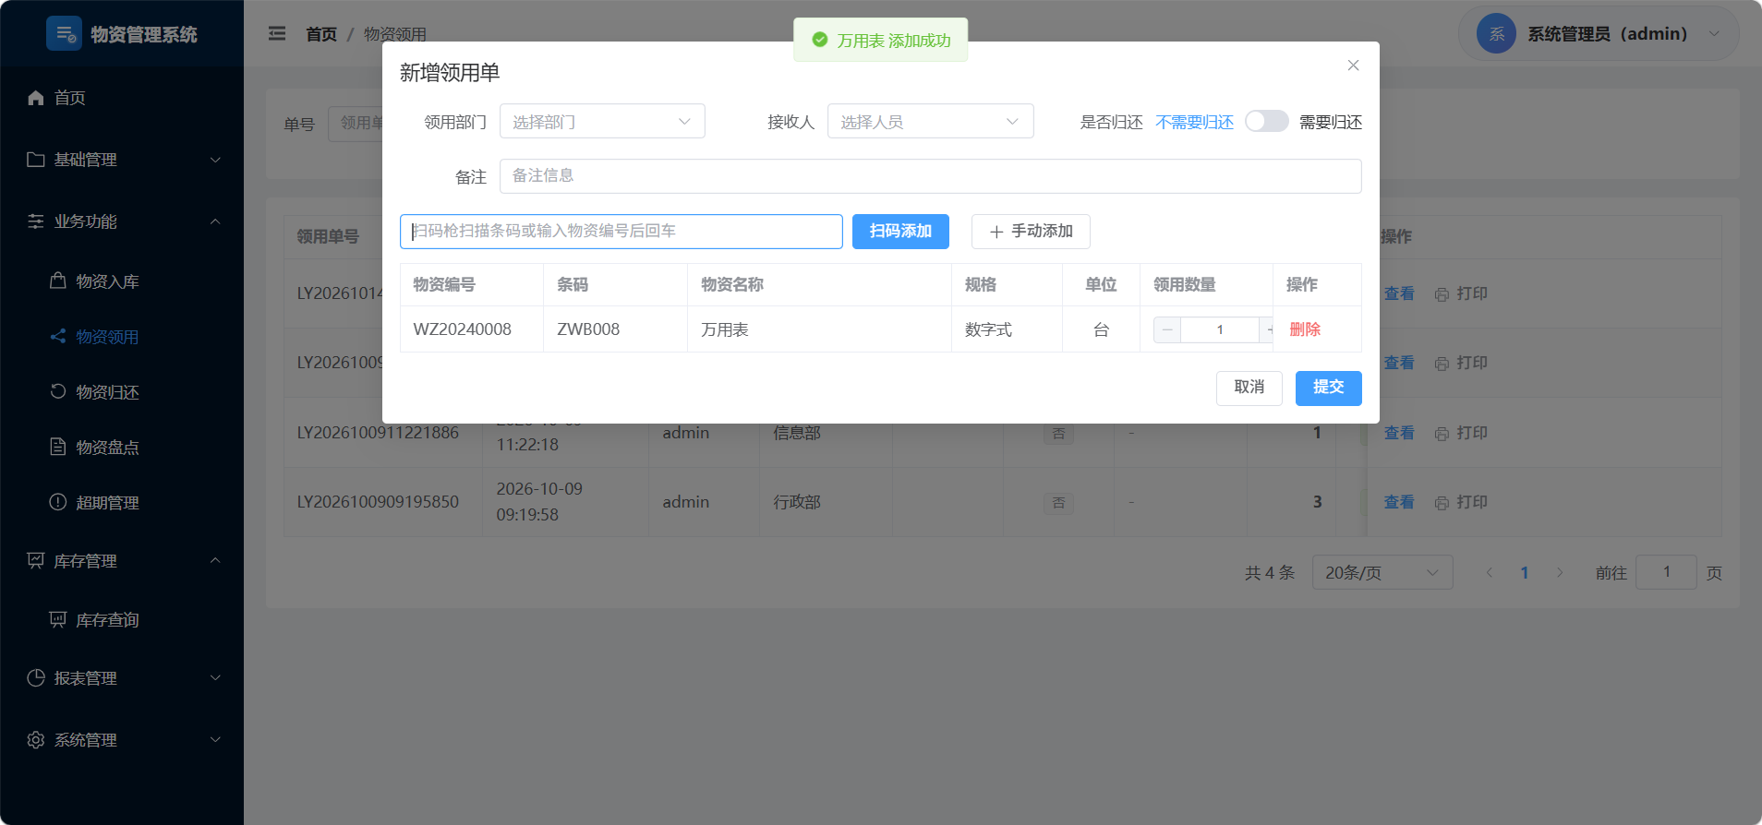
Task: Click the admin avatar icon
Action: click(x=1496, y=34)
